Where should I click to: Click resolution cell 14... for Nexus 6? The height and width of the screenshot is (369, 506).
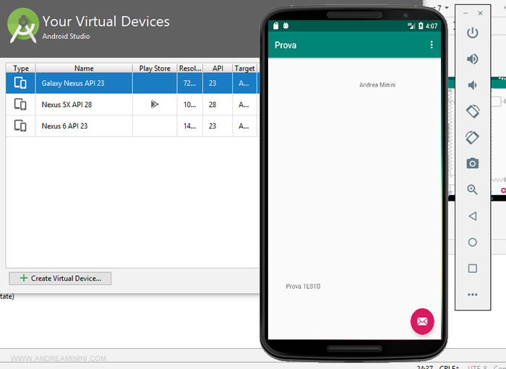[189, 126]
